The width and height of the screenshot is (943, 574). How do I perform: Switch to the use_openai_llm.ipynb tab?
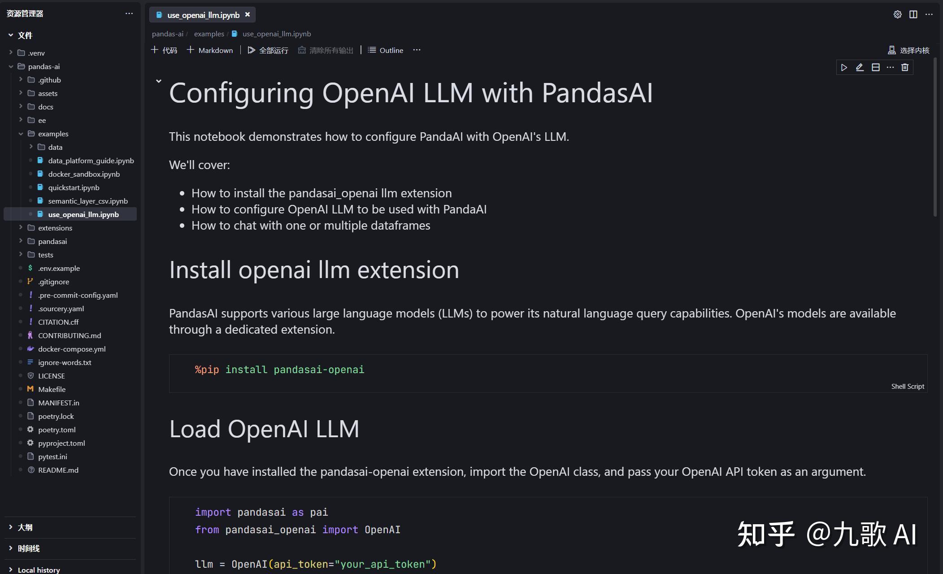coord(203,14)
